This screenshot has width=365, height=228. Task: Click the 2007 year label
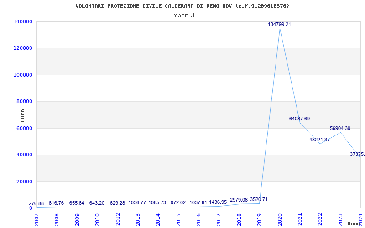(36, 220)
